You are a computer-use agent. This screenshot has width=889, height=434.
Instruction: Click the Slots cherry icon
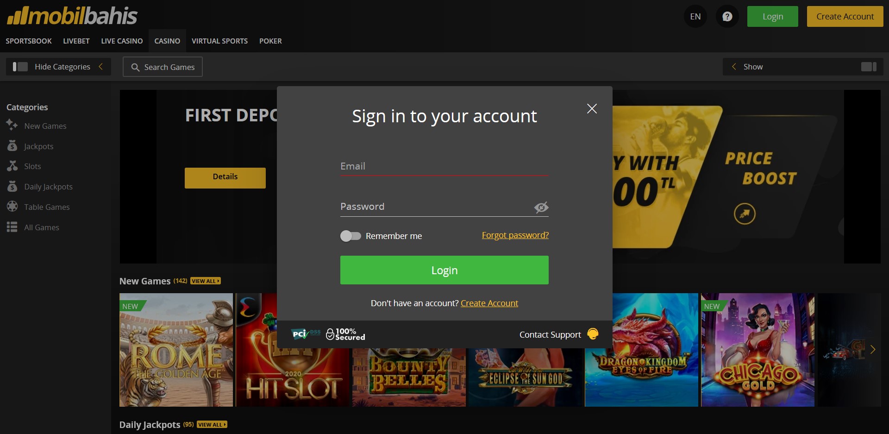pos(12,166)
